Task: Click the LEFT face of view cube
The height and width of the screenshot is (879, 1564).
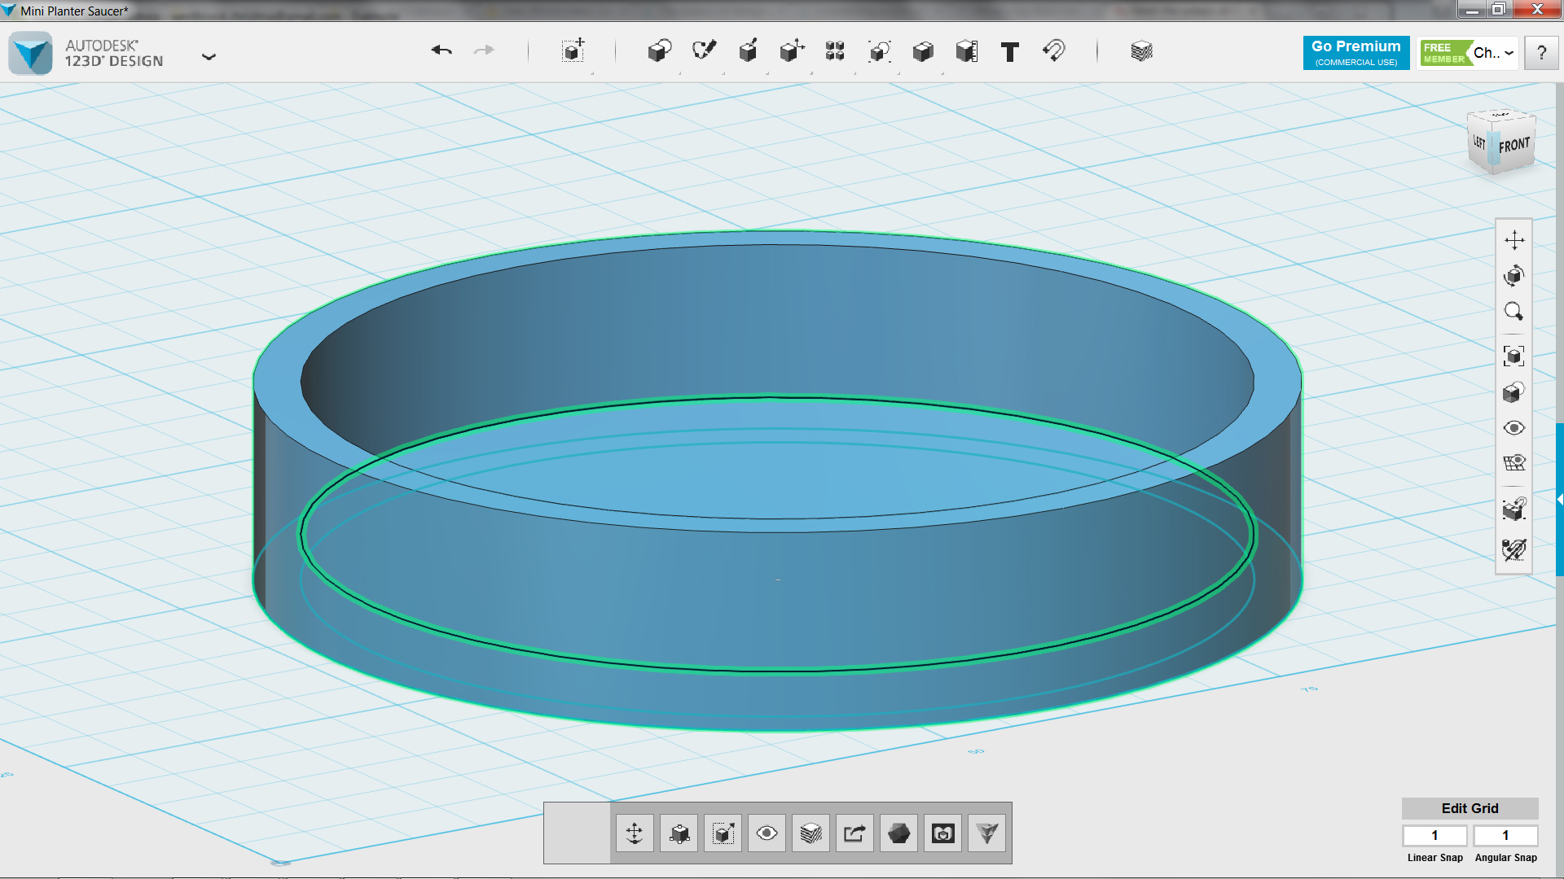Action: click(x=1479, y=142)
